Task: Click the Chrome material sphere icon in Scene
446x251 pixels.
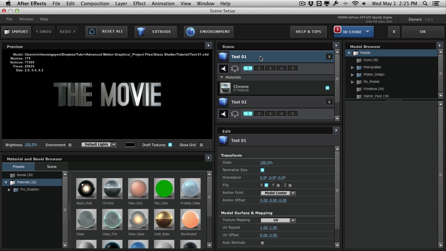Action: point(225,88)
